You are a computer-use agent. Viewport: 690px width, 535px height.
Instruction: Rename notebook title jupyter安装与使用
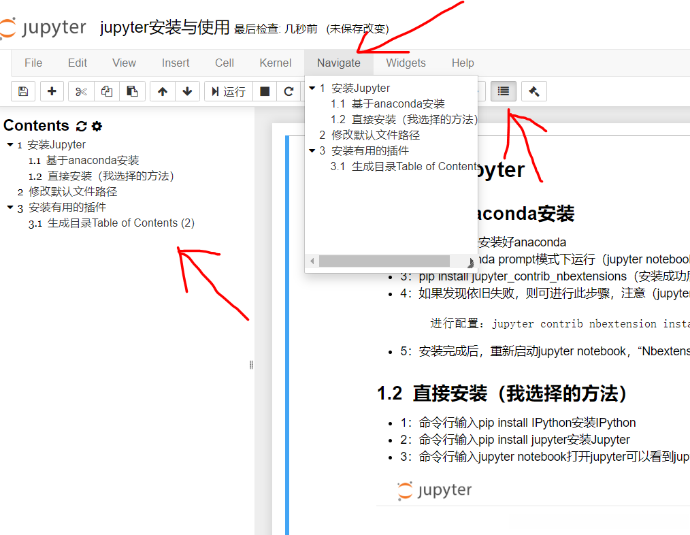point(165,27)
